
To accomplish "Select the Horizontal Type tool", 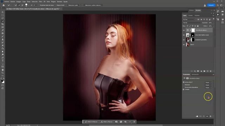I will (2, 61).
